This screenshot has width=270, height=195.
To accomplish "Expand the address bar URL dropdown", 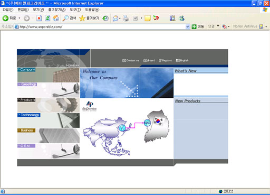I will point(188,27).
